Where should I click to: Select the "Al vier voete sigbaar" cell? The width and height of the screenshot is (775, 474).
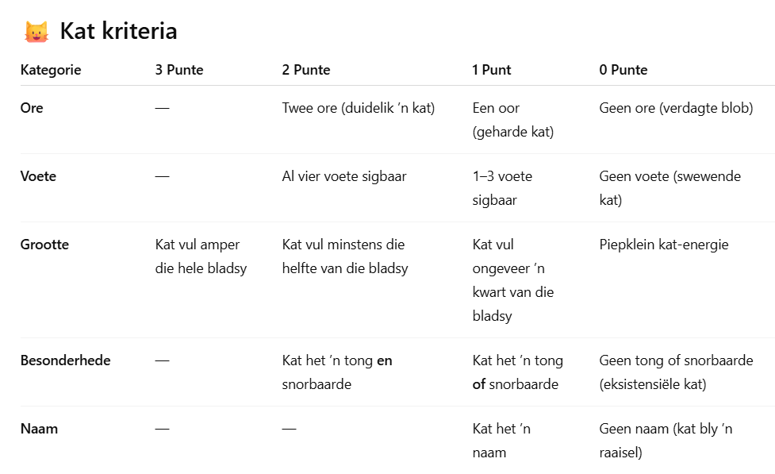tap(344, 176)
